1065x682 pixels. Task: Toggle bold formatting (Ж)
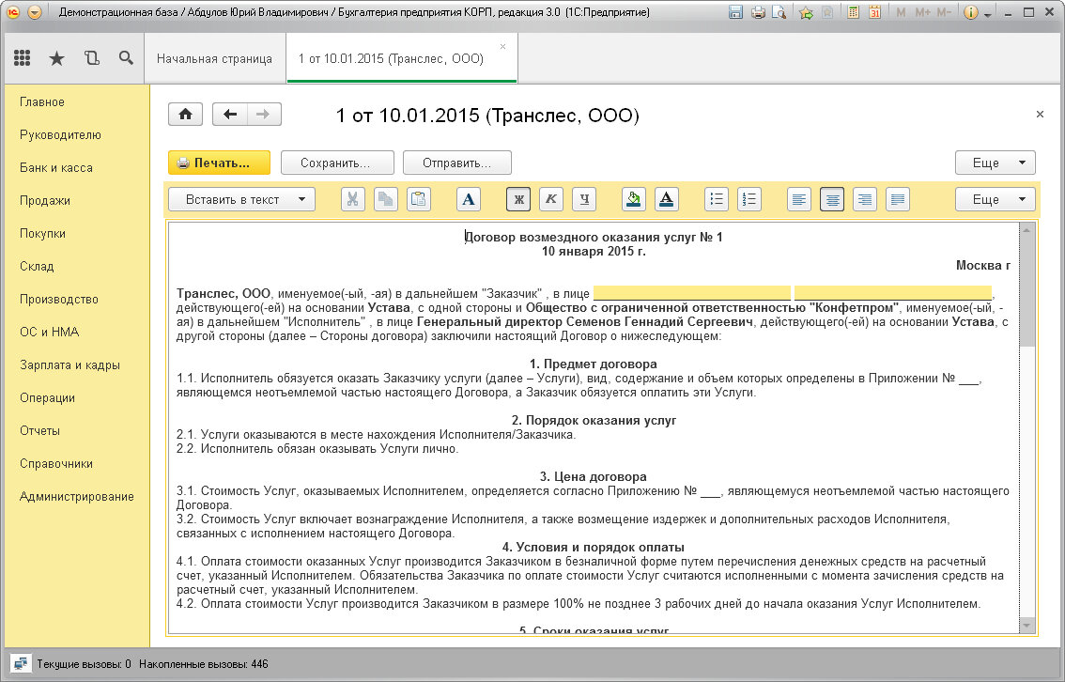pos(518,200)
